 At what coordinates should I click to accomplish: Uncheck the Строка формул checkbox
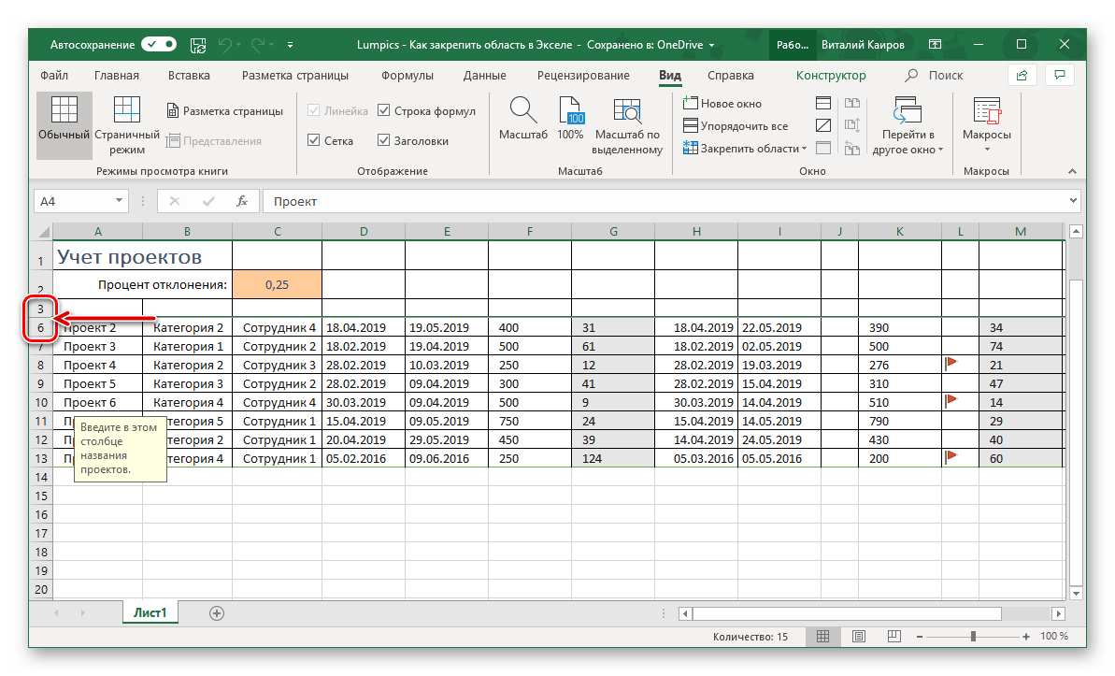click(x=384, y=111)
